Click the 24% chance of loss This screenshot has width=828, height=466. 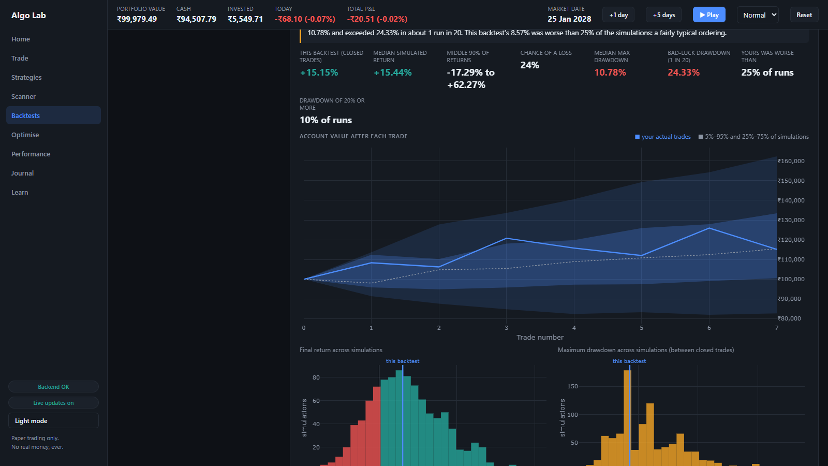(530, 65)
